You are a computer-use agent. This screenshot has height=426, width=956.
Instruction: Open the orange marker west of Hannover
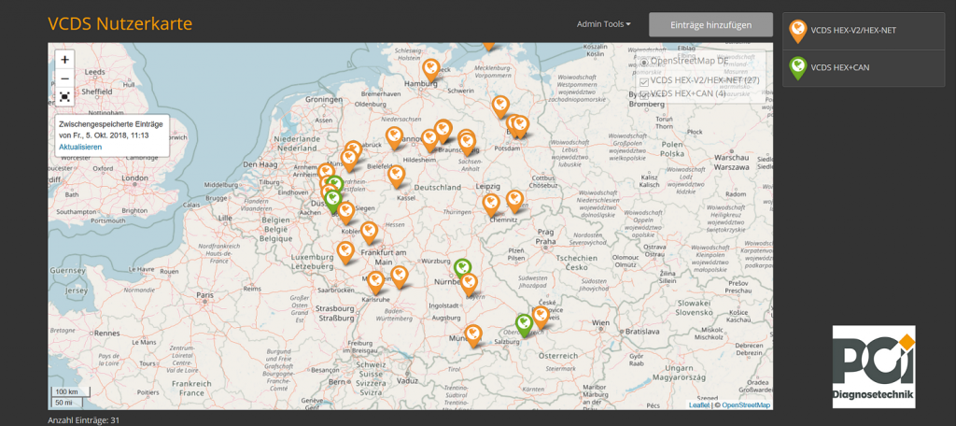395,138
